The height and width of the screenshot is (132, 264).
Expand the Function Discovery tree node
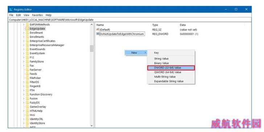pos(24,94)
